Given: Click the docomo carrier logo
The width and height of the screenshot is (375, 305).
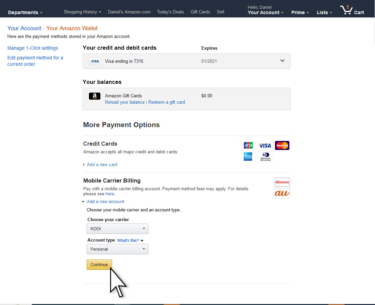Looking at the screenshot, I should point(282,182).
